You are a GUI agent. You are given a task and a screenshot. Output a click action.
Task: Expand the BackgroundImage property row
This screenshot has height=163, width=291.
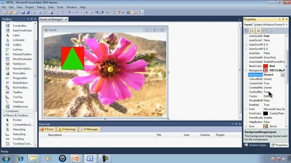point(246,71)
